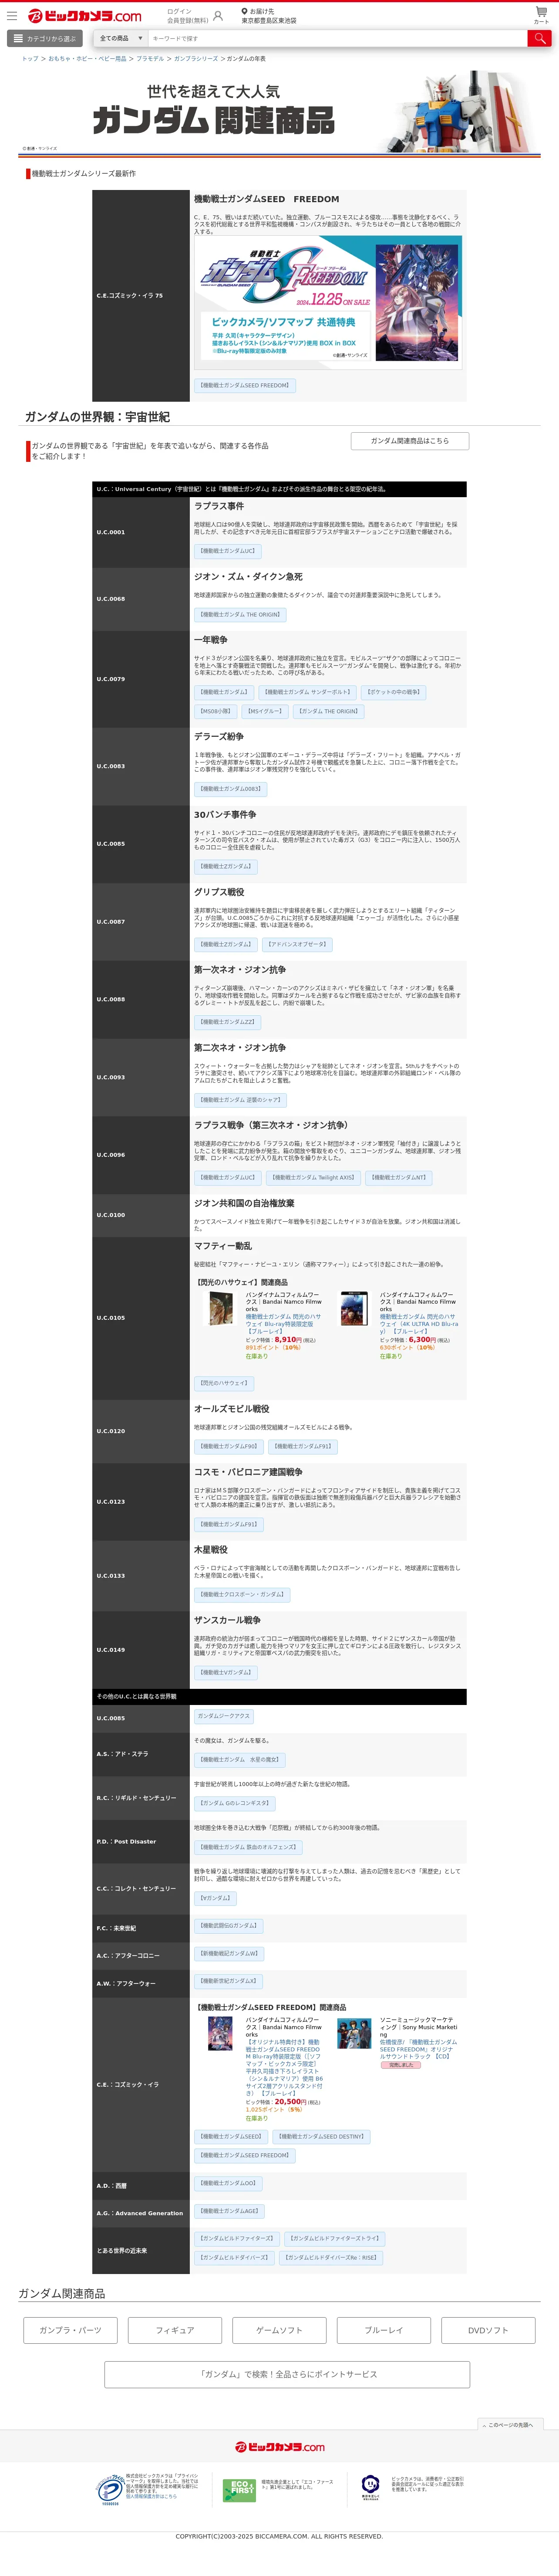559x2576 pixels.
Task: Open the 新機動戦記ガンダムW tag
Action: [x=228, y=1953]
